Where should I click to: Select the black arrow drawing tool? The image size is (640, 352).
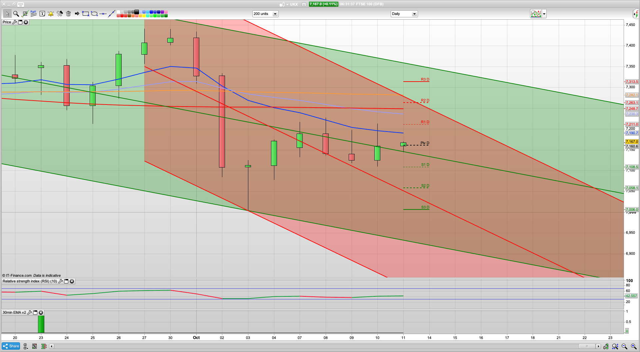pyautogui.click(x=77, y=14)
